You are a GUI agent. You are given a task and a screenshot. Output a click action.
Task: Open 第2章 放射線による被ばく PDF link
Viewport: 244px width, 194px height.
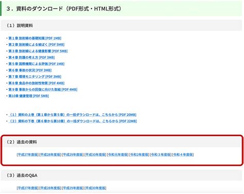37,45
